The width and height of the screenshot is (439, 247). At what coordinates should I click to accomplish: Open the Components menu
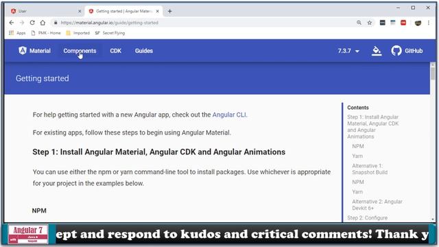click(80, 51)
